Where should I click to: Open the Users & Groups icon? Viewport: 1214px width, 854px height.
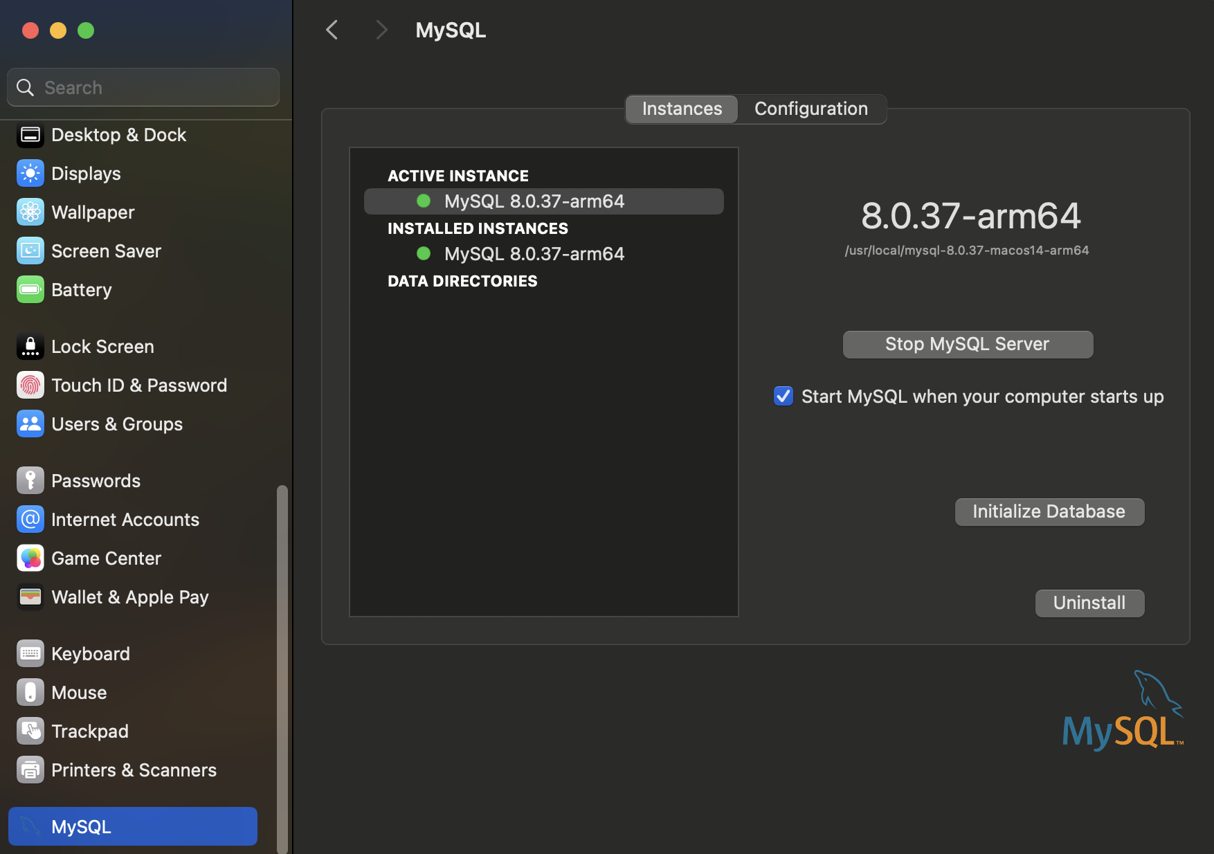(x=30, y=424)
